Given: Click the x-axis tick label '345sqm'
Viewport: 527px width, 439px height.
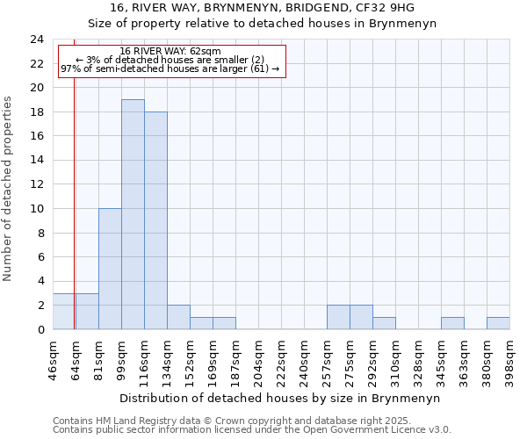Looking at the screenshot, I should click(441, 364).
